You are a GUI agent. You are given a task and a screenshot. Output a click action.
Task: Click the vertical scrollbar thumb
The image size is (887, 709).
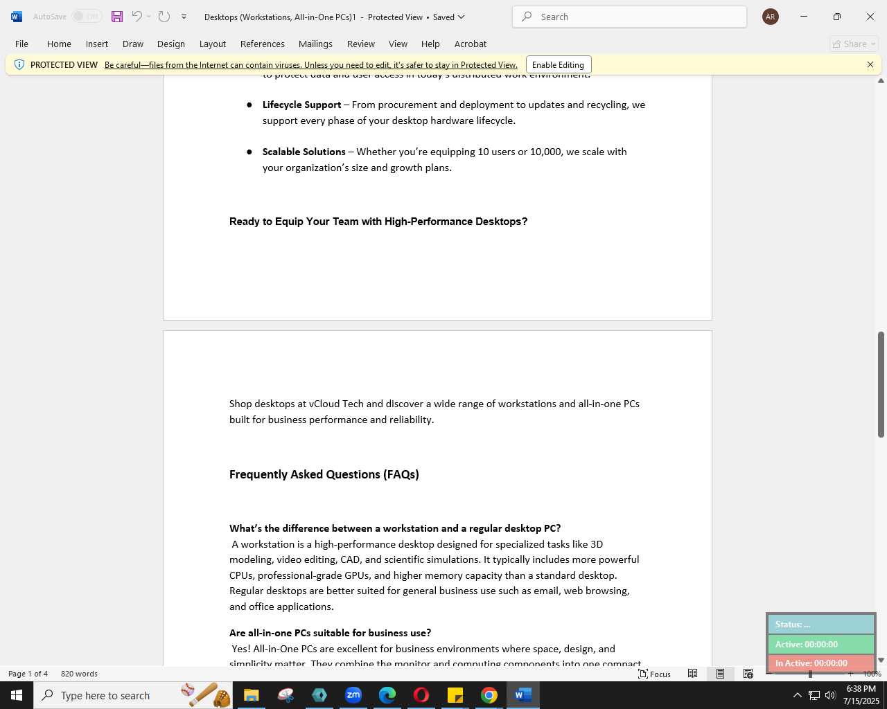pos(881,384)
